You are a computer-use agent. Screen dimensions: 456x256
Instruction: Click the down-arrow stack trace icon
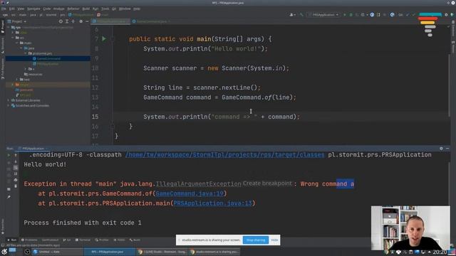(x=16, y=161)
